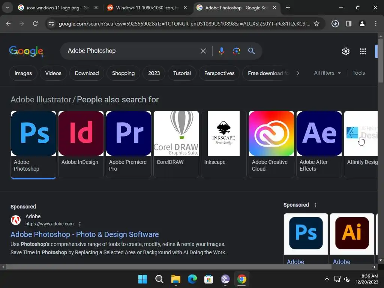This screenshot has width=384, height=288.
Task: Open Adobe Photoshop carousel card
Action: (33, 144)
